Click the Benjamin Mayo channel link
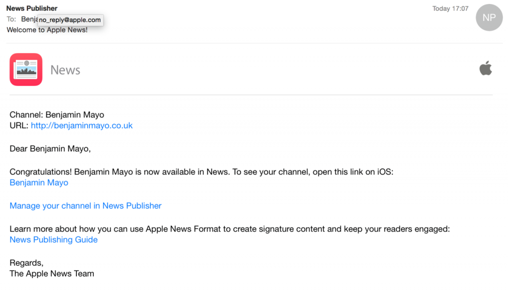 pyautogui.click(x=39, y=182)
